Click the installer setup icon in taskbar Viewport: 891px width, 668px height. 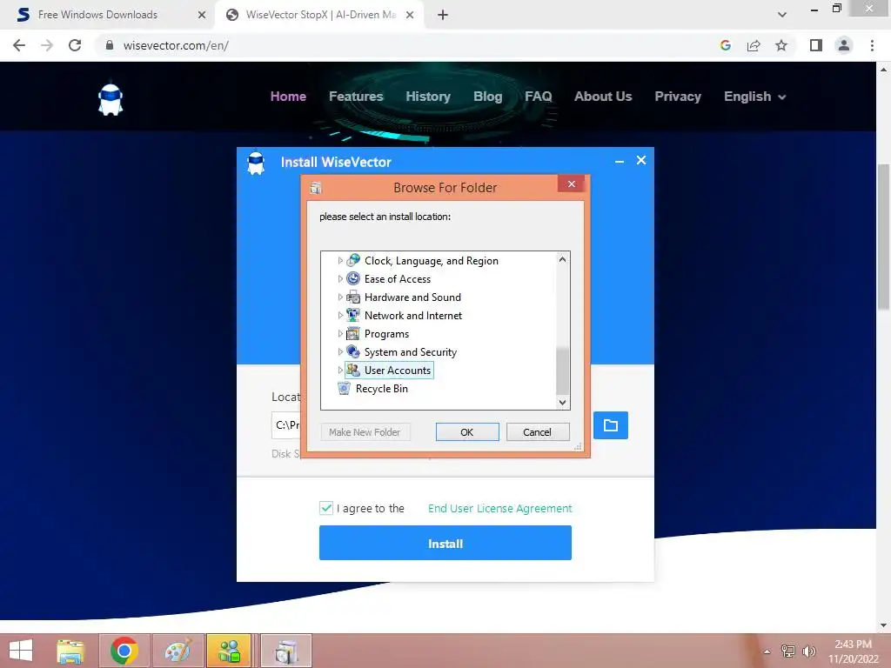pos(285,651)
